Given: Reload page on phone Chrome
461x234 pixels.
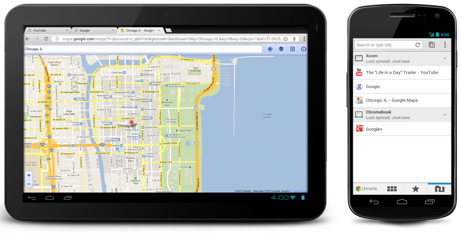Looking at the screenshot, I should tap(418, 45).
